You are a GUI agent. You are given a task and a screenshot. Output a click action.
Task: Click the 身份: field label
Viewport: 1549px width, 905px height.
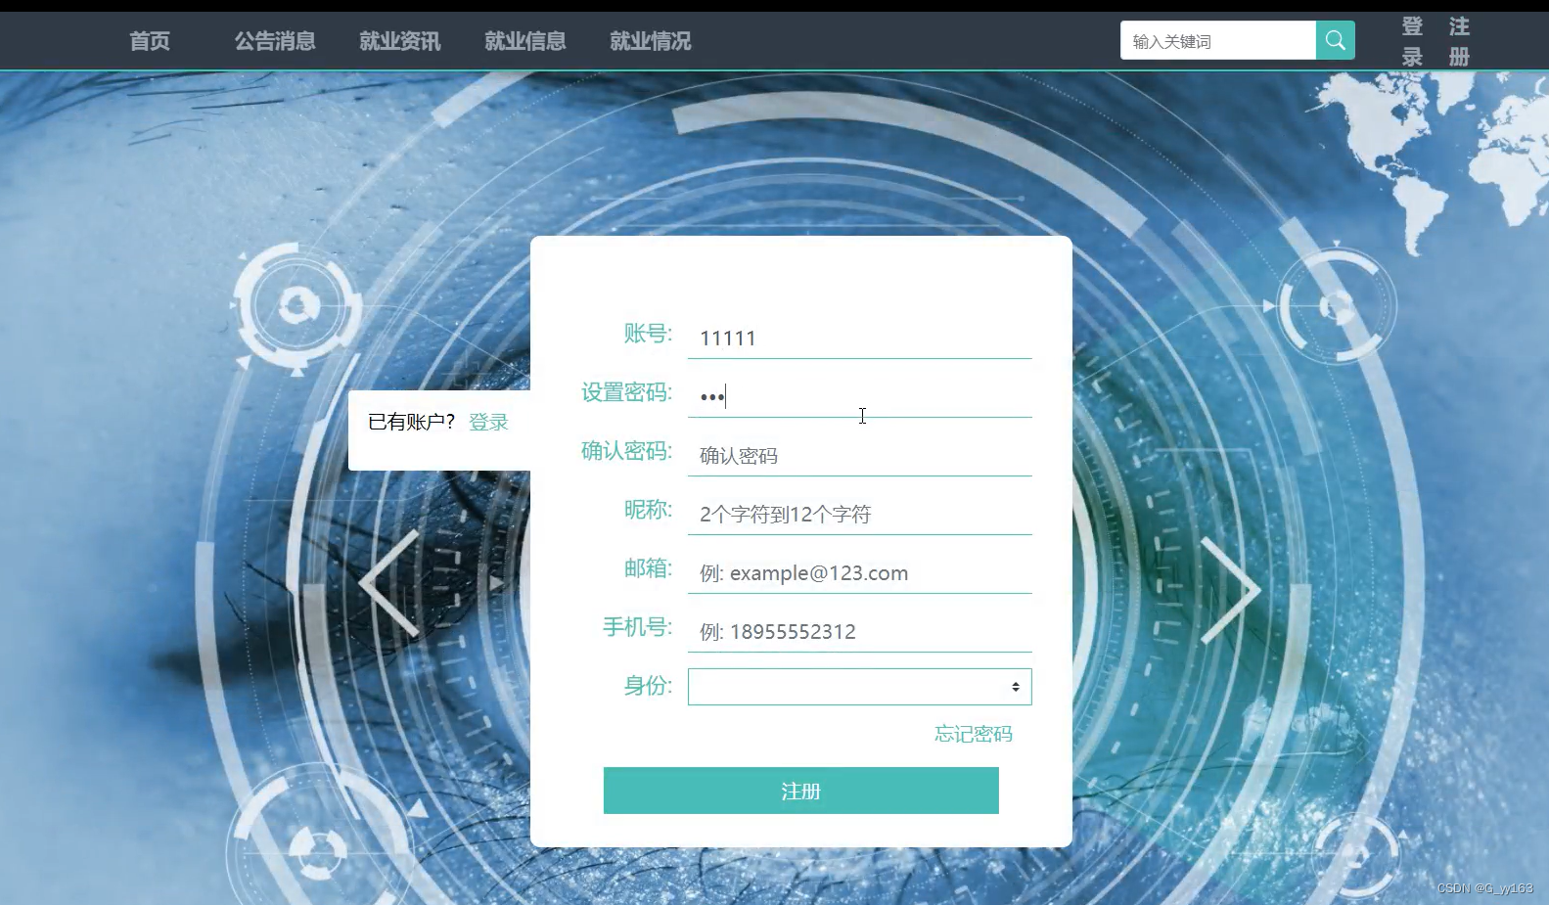648,686
